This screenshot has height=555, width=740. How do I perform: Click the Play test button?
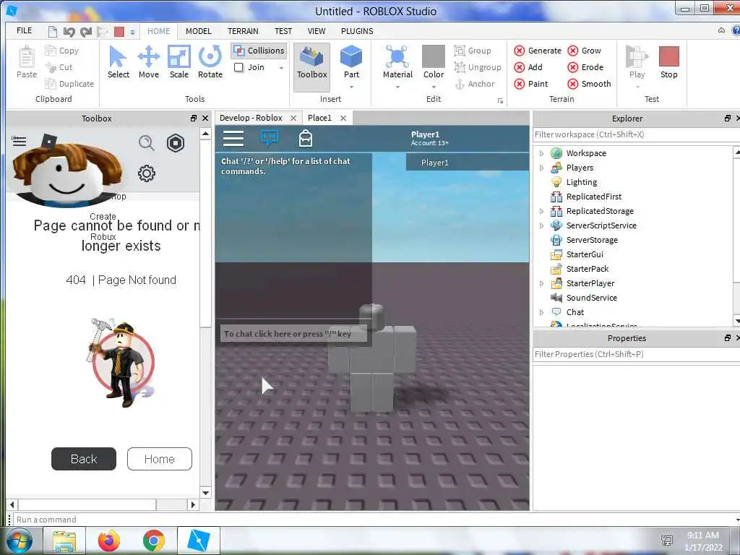click(637, 62)
